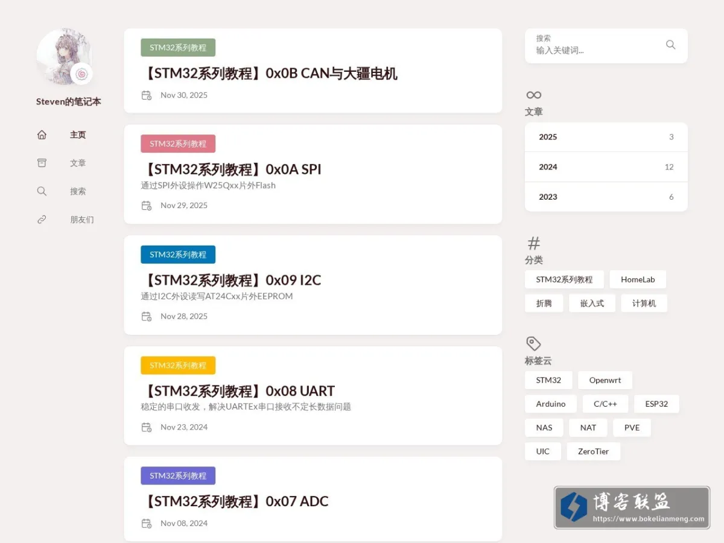The height and width of the screenshot is (543, 724).
Task: Open Steven的笔记本 site title
Action: click(x=69, y=102)
